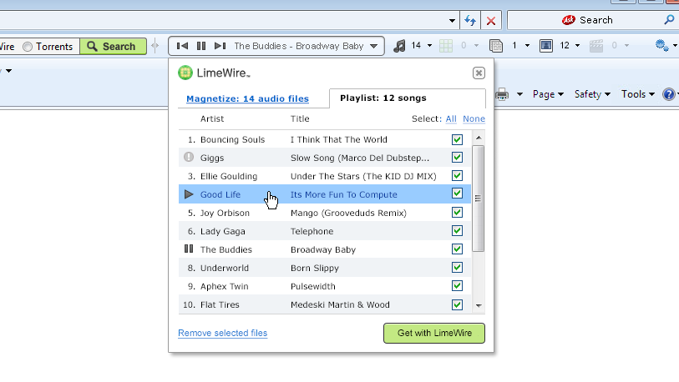Viewport: 679px width, 382px height.
Task: Skip to next track in toolbar
Action: (x=220, y=46)
